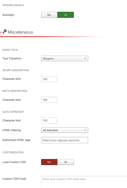Screen dimensions: 127x188
Task: Select No for Load Custom CSS
Action: tap(49, 162)
